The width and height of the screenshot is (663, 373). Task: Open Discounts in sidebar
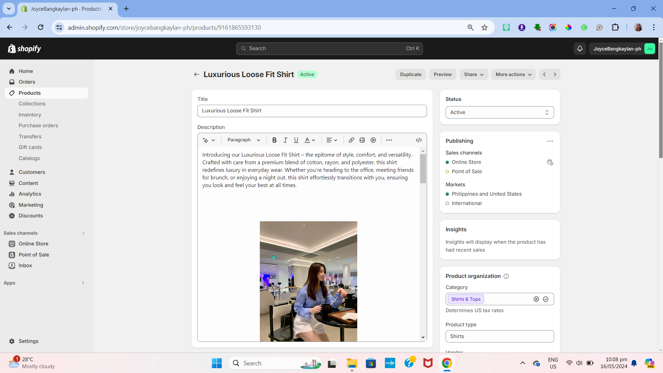tap(47, 216)
